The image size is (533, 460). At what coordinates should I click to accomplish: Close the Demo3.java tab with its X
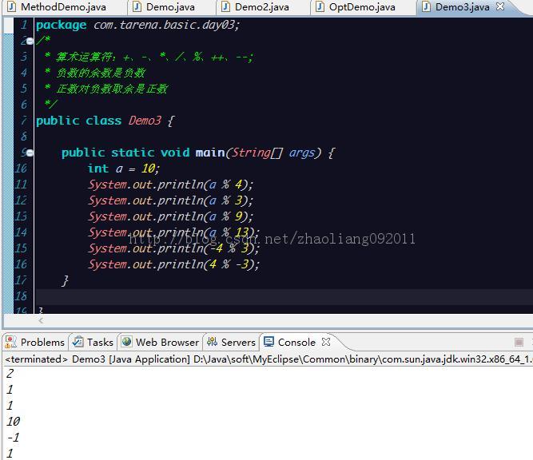click(x=500, y=6)
